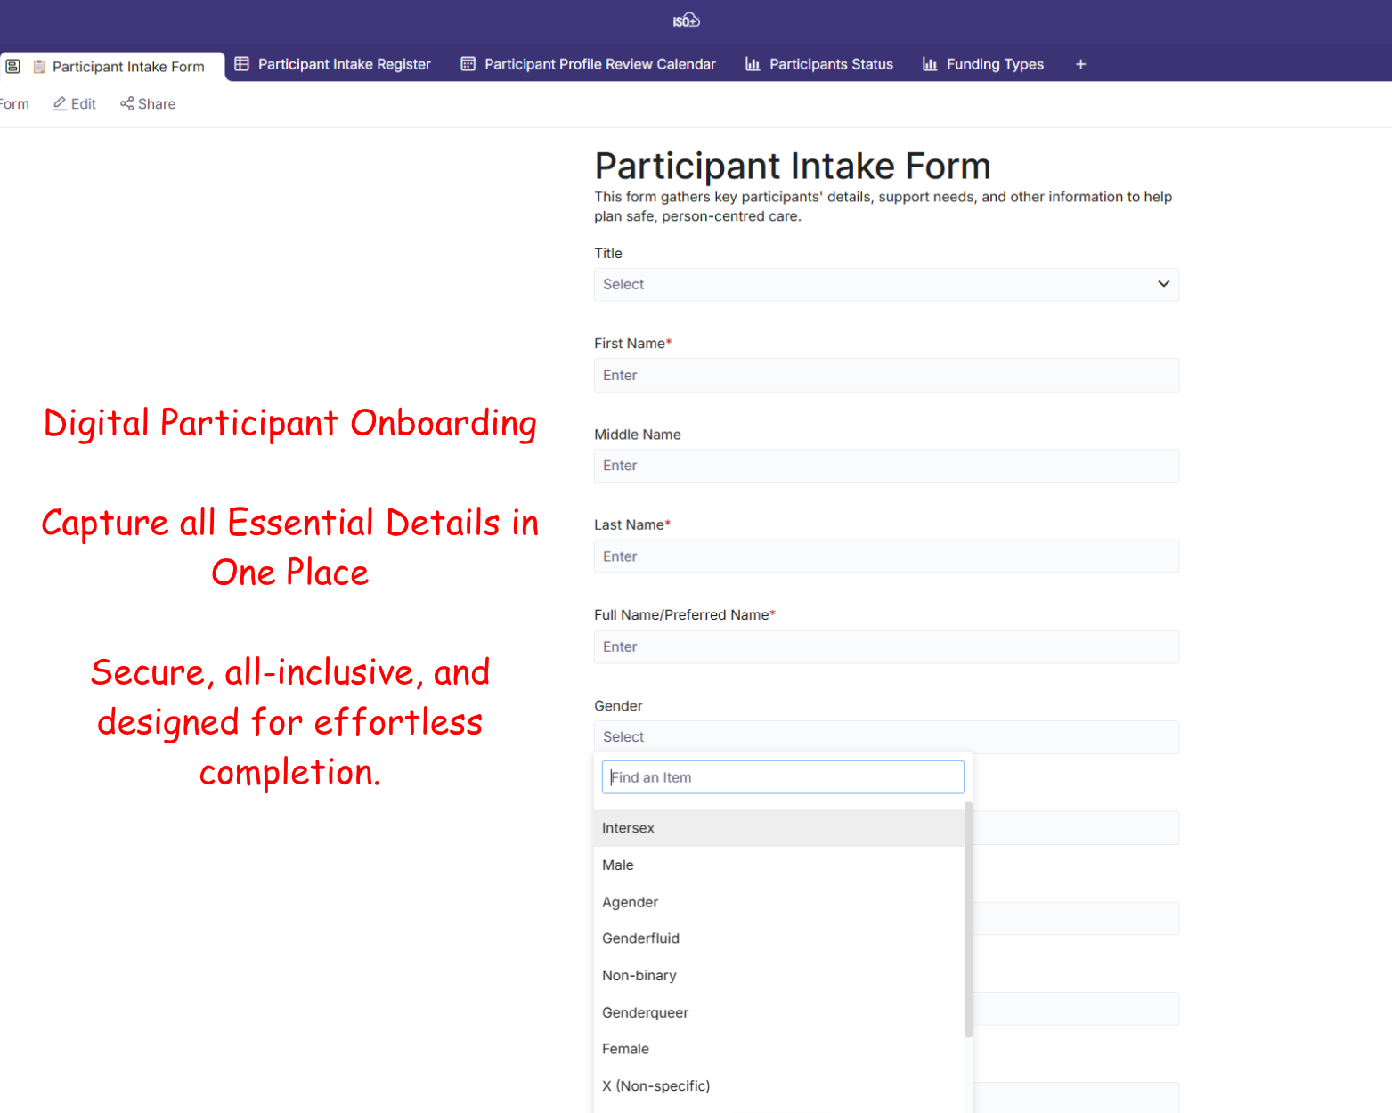Screen dimensions: 1392x1113
Task: Click into Full Name/Preferred Name field
Action: [886, 647]
